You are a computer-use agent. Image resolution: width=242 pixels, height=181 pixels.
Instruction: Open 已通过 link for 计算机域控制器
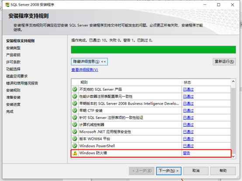click(x=188, y=125)
